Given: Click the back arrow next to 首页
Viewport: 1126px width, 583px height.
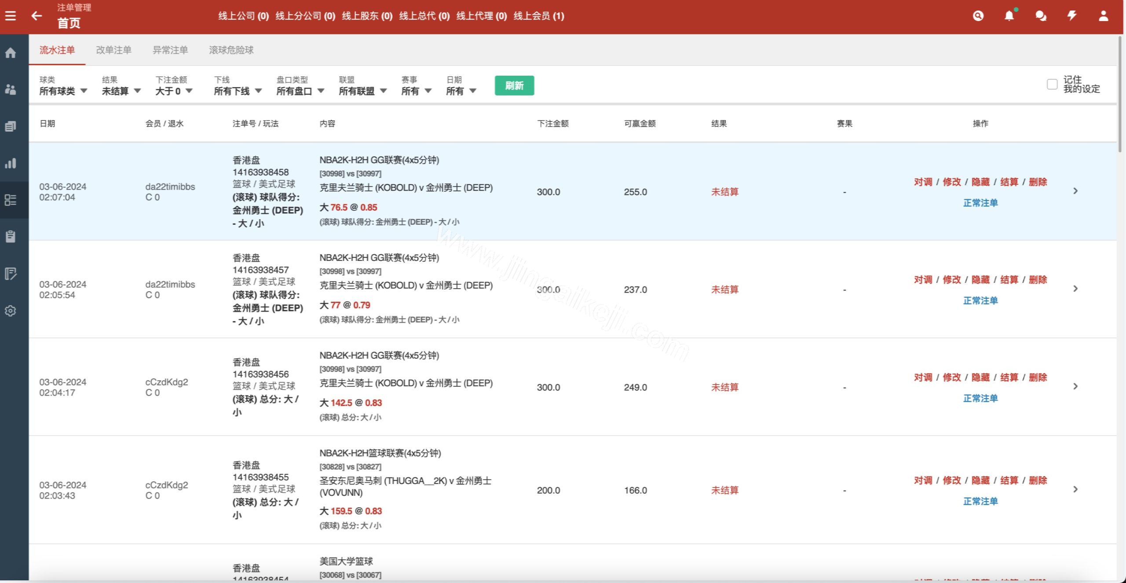Looking at the screenshot, I should [37, 15].
